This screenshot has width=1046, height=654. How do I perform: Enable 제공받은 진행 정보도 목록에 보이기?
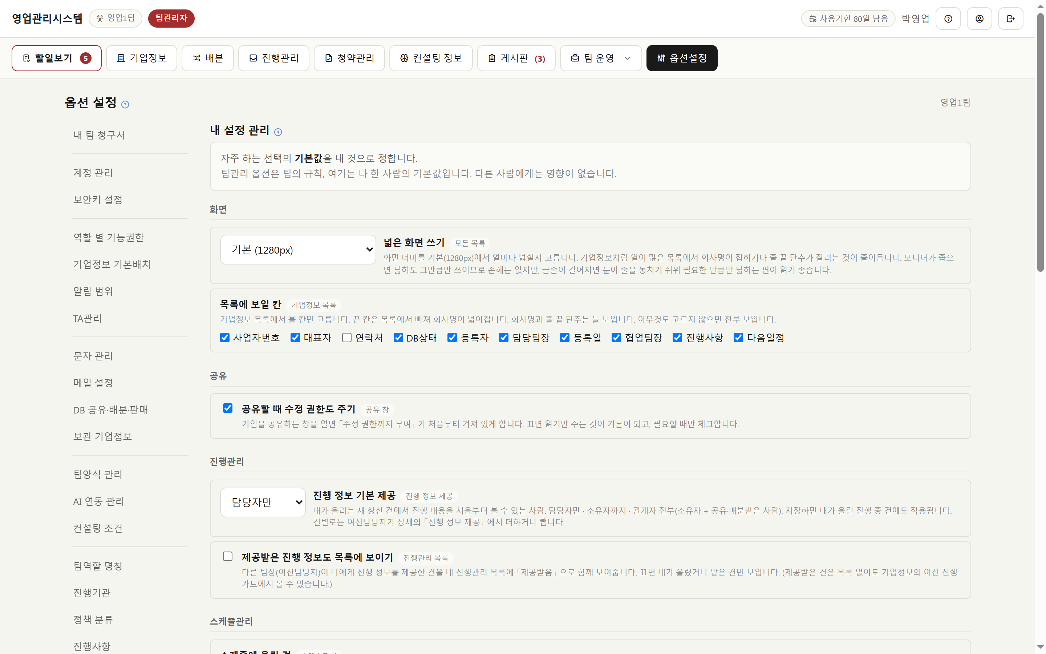[x=228, y=556]
